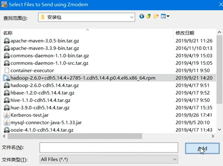Click the blank file icon of container-executor

[7, 70]
